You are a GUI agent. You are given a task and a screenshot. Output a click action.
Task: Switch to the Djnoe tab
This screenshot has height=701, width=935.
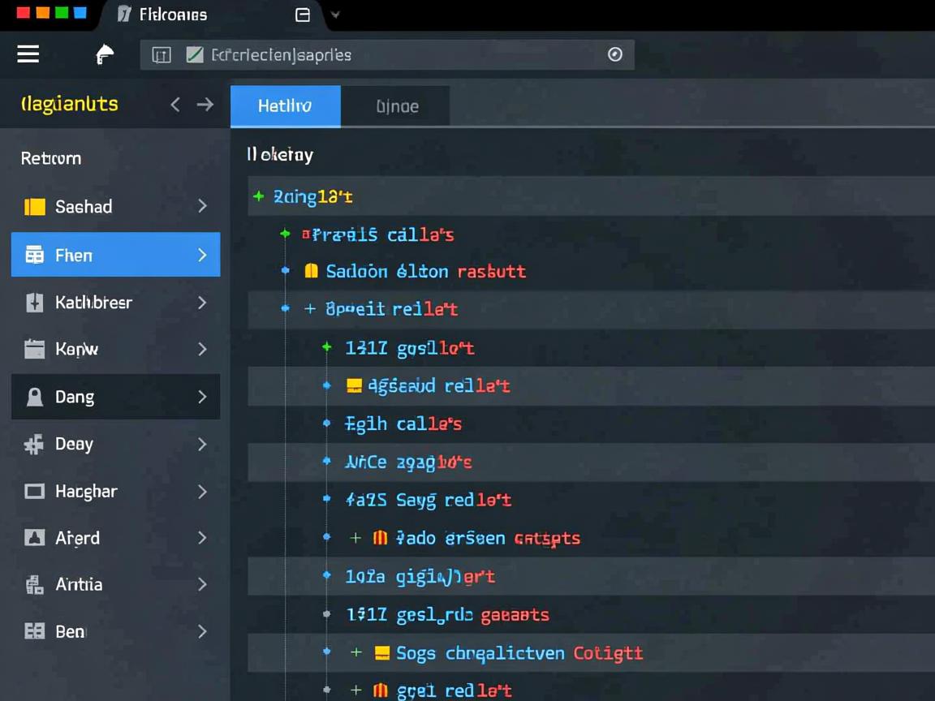[397, 106]
